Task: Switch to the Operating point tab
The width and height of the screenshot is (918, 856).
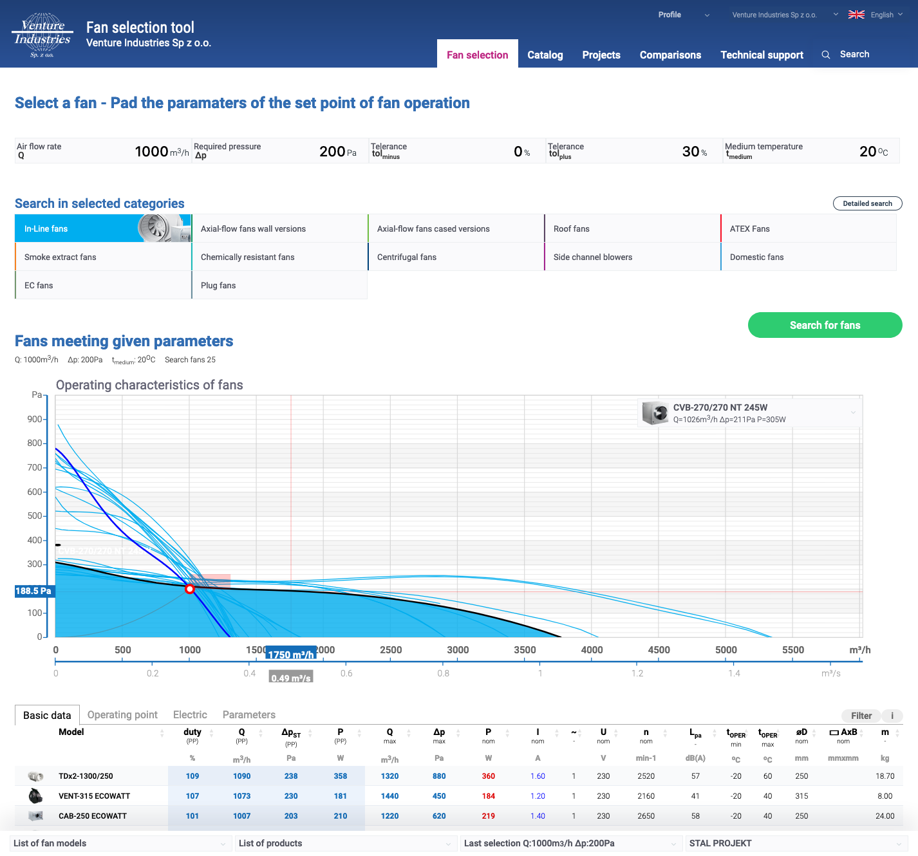Action: (x=122, y=714)
